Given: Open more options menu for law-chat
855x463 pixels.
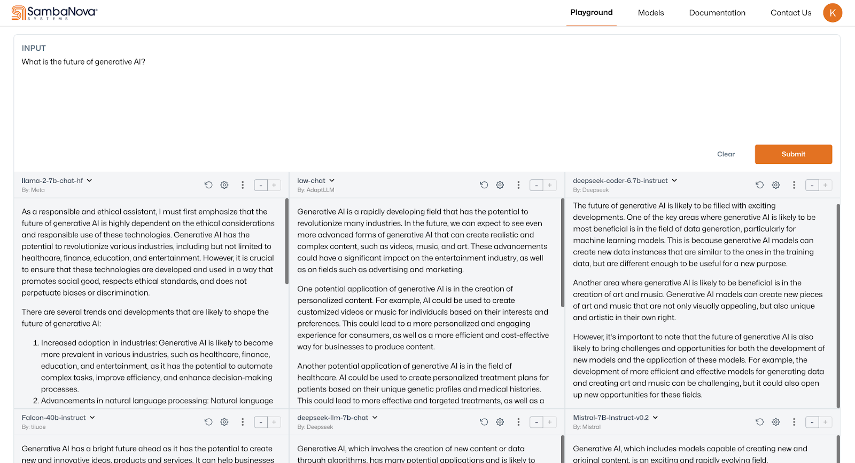Looking at the screenshot, I should 518,185.
